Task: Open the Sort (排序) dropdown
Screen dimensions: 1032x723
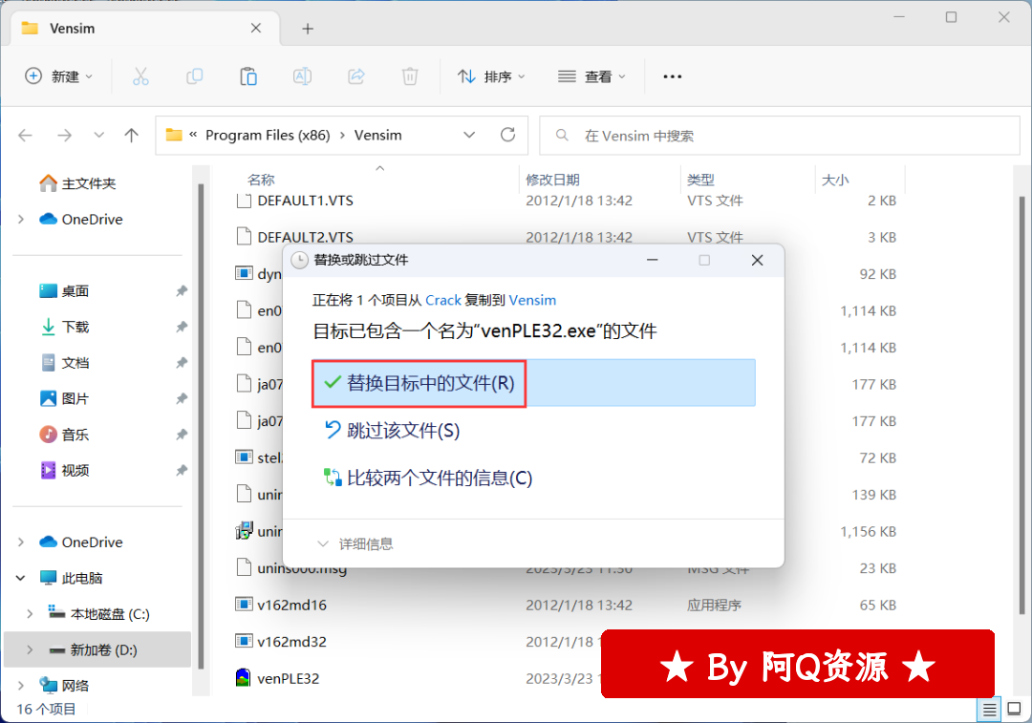Action: (x=492, y=77)
